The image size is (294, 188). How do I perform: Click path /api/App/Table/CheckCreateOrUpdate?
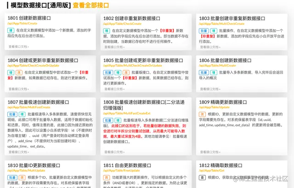coord(34,66)
